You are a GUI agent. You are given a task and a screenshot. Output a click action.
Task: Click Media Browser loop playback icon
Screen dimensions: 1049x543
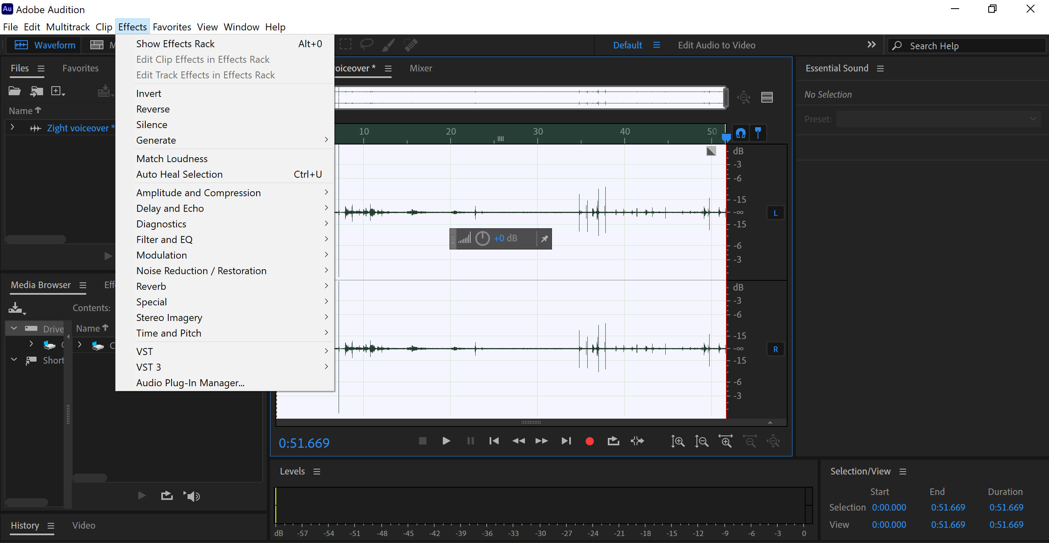coord(167,495)
